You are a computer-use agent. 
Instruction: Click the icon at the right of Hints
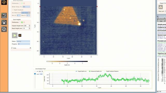pos(30,48)
